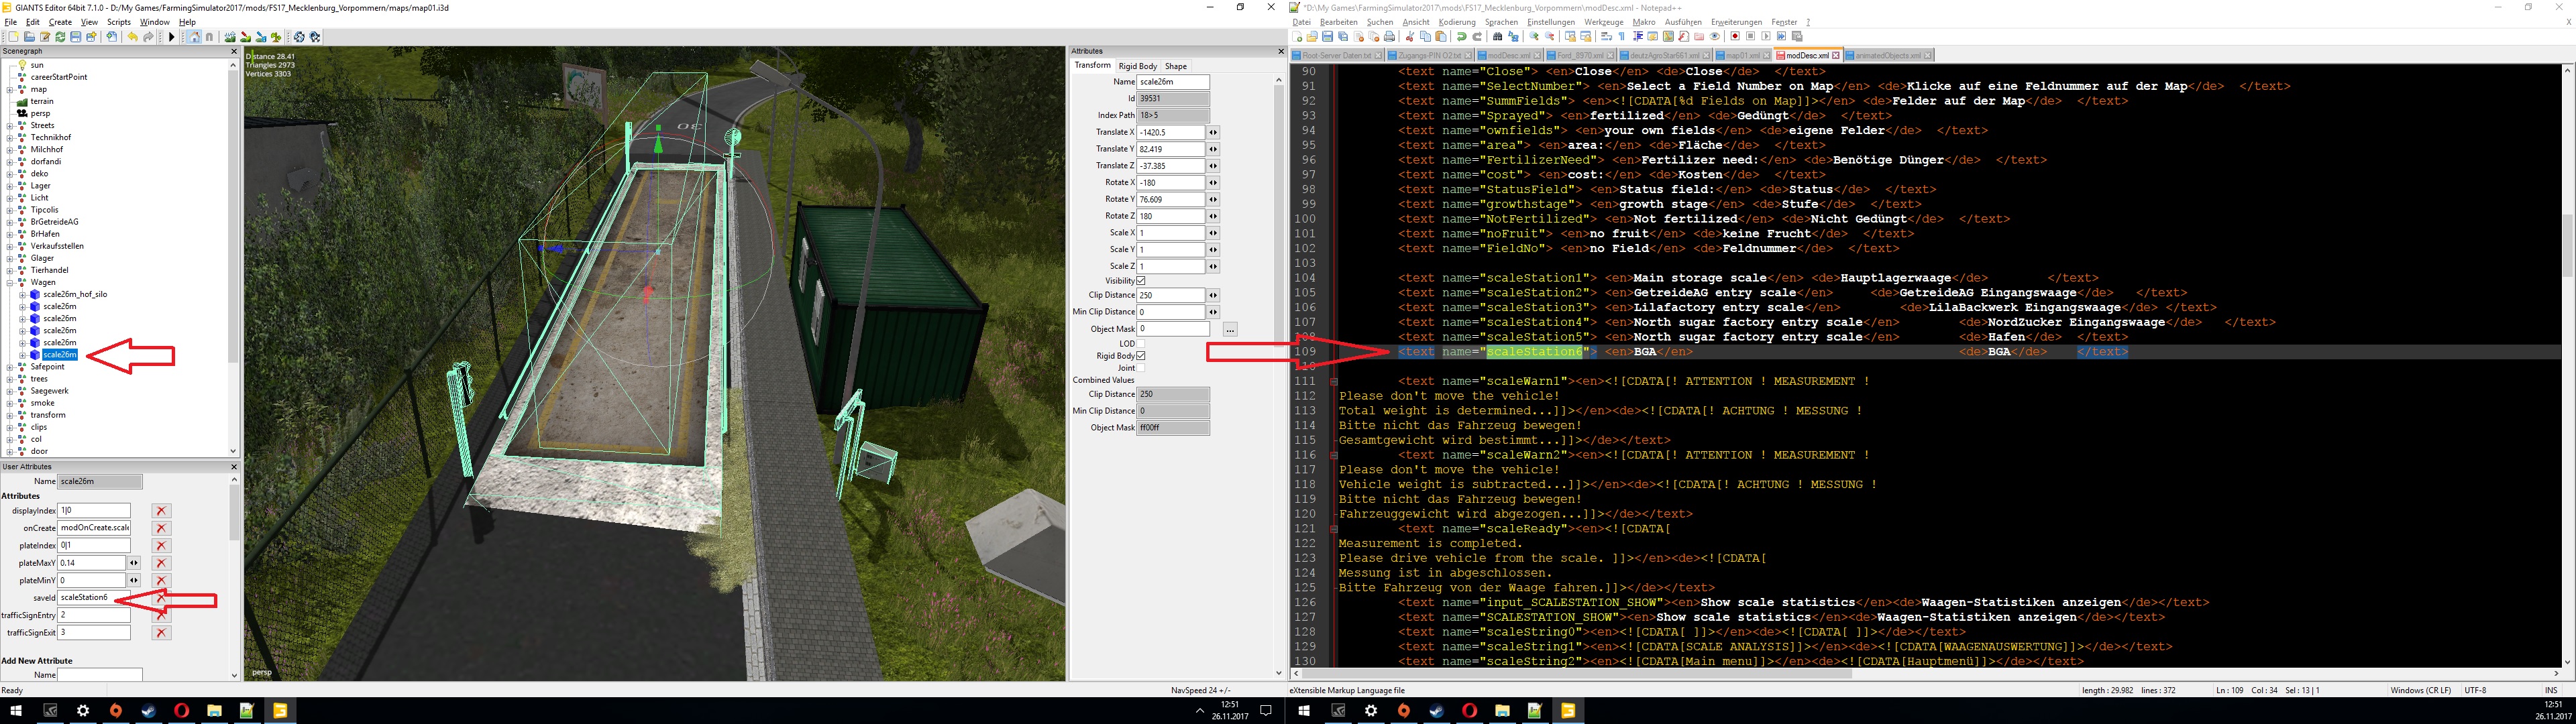Delete the saveId attribute with red X
The height and width of the screenshot is (724, 2576).
[161, 598]
